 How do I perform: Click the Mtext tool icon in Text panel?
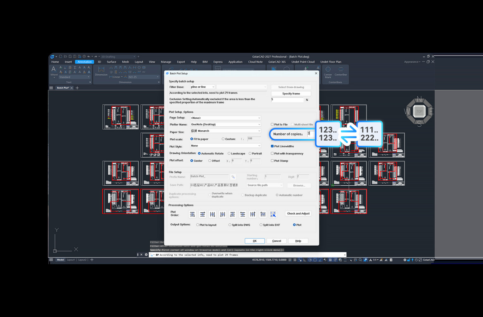pos(54,71)
